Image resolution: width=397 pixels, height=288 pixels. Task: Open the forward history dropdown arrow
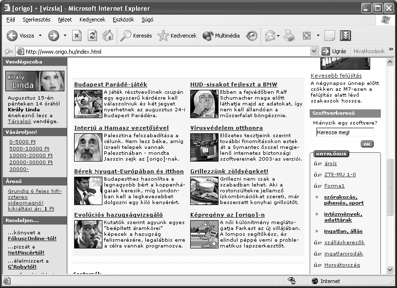coord(65,36)
